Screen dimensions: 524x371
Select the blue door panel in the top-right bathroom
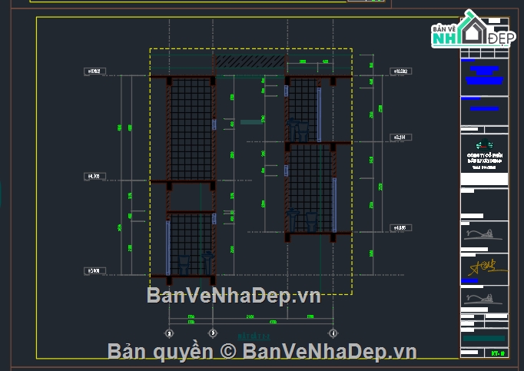pyautogui.click(x=319, y=114)
